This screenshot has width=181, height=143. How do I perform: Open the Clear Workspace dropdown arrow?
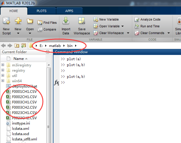click(128, 33)
